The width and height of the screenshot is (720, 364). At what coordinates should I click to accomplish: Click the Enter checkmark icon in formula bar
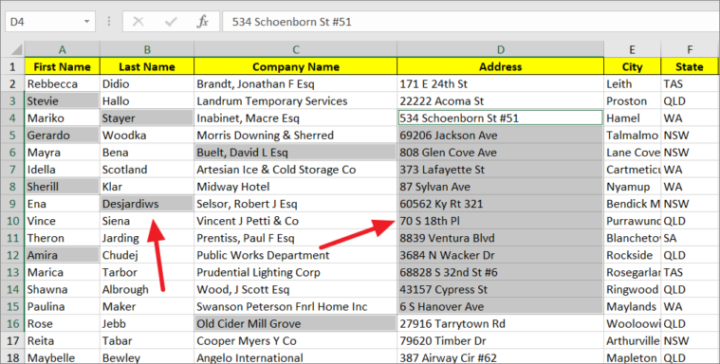pos(171,22)
